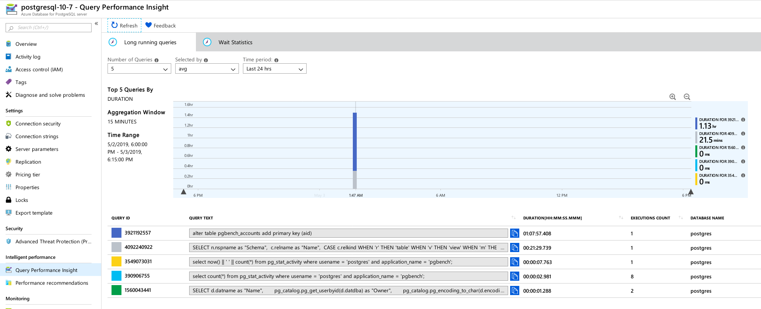This screenshot has width=761, height=309.
Task: Select Query Performance Insight menu item
Action: pos(51,270)
